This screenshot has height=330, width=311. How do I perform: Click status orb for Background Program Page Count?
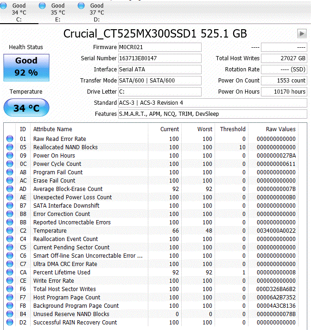pos(10,305)
